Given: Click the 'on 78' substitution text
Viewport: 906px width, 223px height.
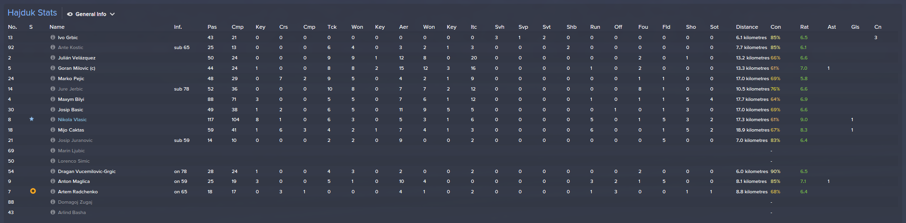Looking at the screenshot, I should [180, 172].
